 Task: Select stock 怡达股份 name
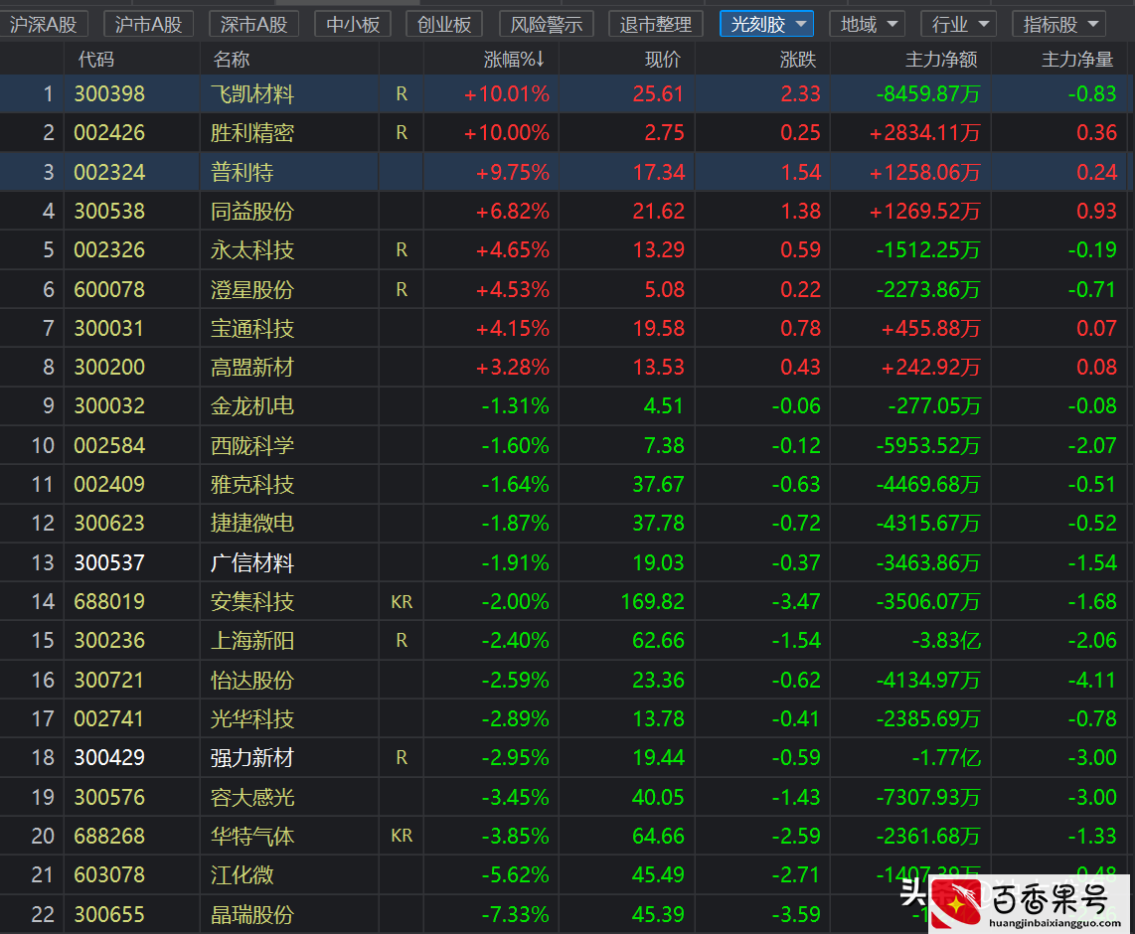[x=251, y=680]
